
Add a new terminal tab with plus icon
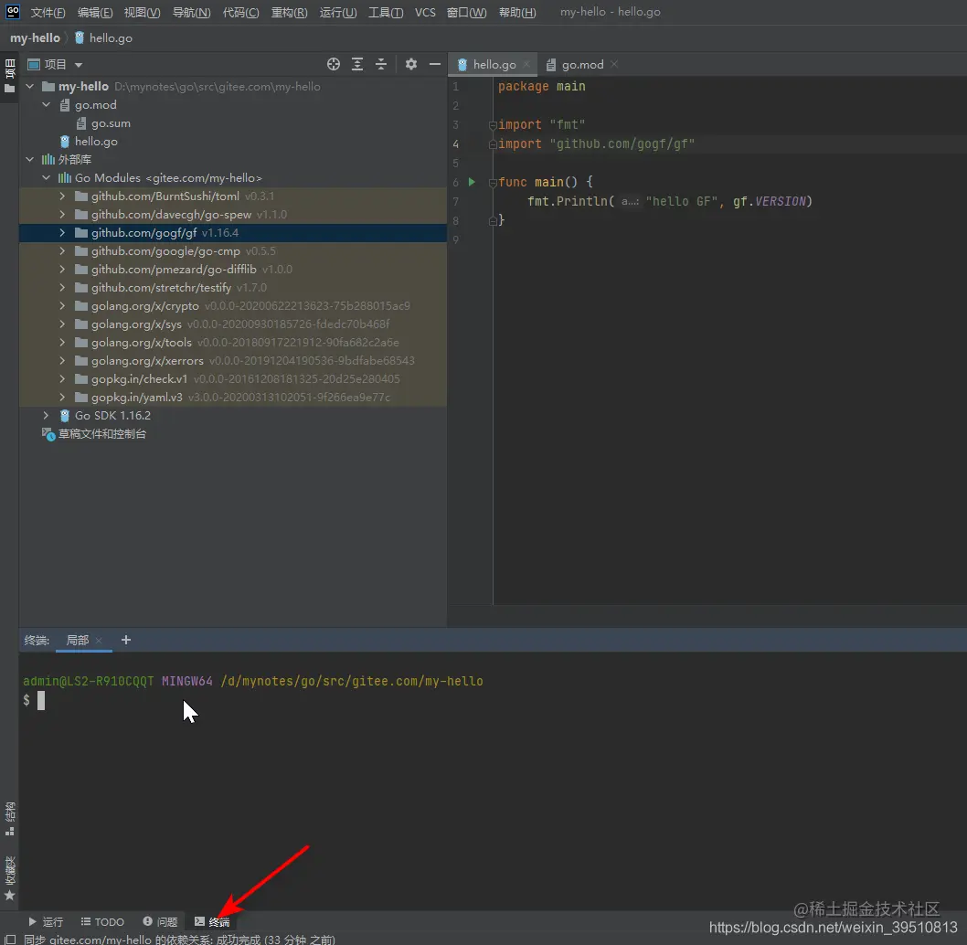[126, 640]
